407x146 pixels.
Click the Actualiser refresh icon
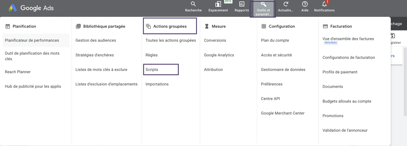tap(286, 4)
